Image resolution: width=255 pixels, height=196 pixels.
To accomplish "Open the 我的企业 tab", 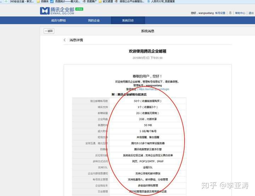I will click(x=94, y=20).
